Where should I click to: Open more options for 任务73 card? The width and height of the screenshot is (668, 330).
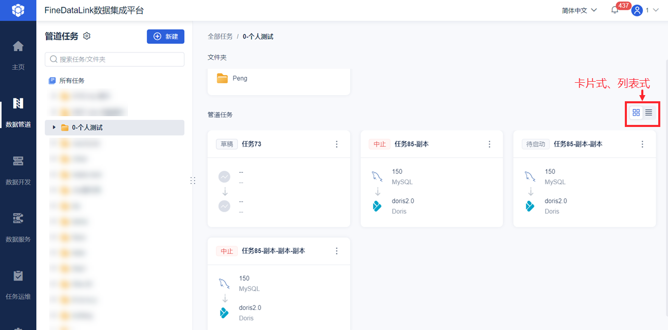pyautogui.click(x=337, y=144)
